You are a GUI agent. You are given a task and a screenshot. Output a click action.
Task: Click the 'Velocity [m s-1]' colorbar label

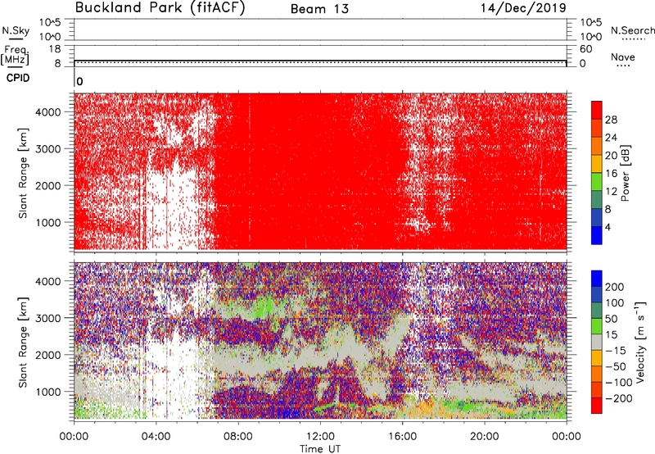(640, 343)
